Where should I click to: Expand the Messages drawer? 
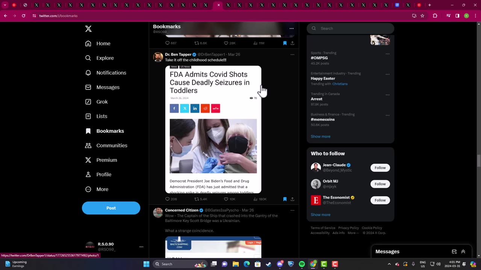(x=463, y=252)
